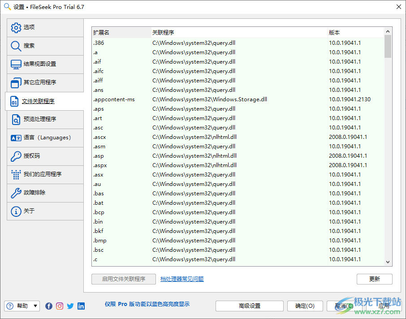Select the .ascx extension row
The image size is (406, 319).
(238, 137)
